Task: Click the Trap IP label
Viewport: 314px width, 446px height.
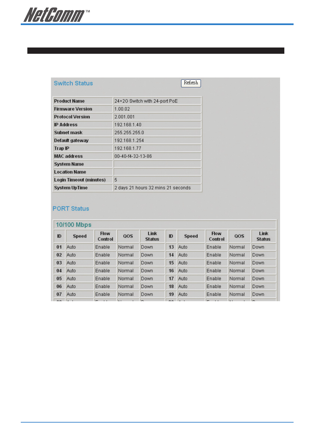Action: [x=62, y=148]
